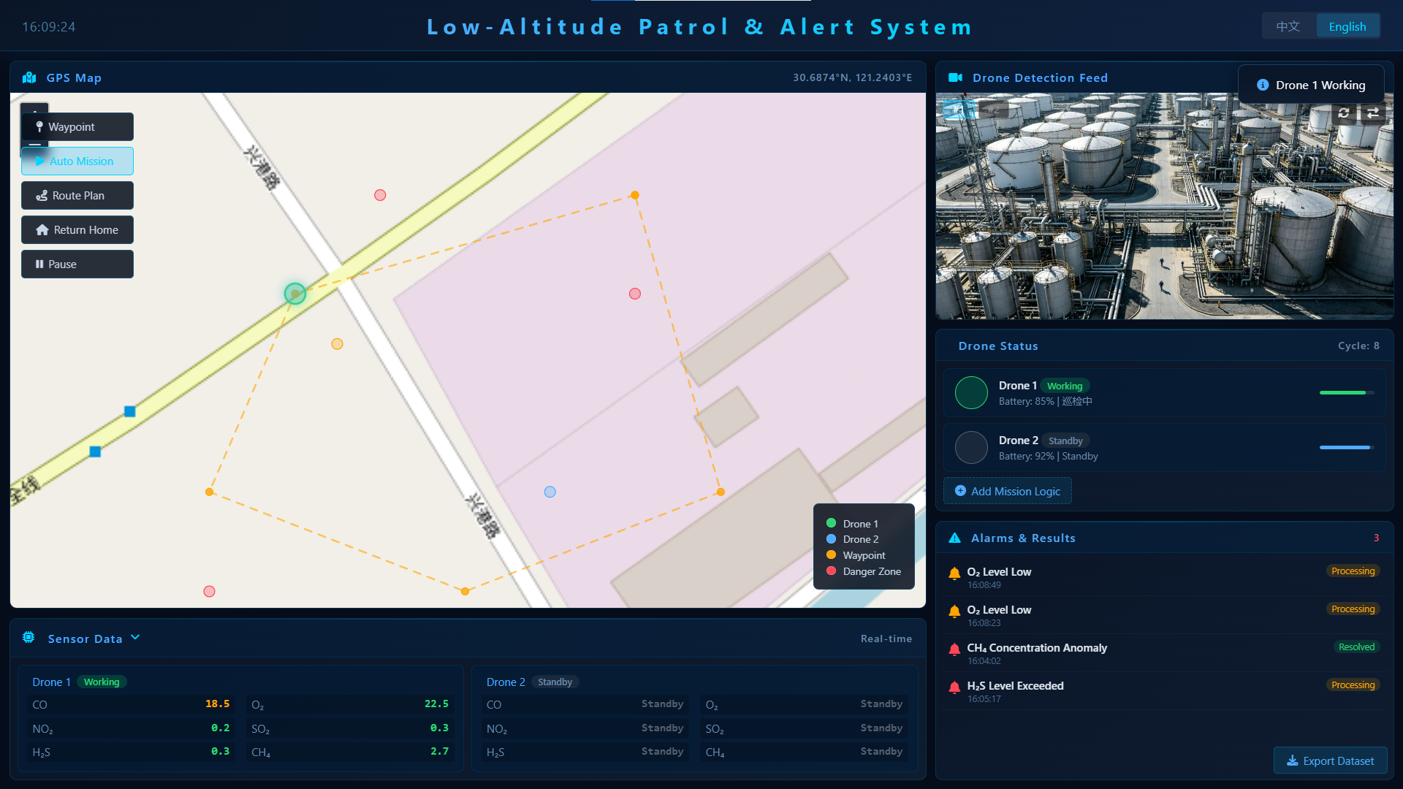Click bell icon of O₂ Level Low 16:08:49
The height and width of the screenshot is (789, 1403).
(954, 573)
